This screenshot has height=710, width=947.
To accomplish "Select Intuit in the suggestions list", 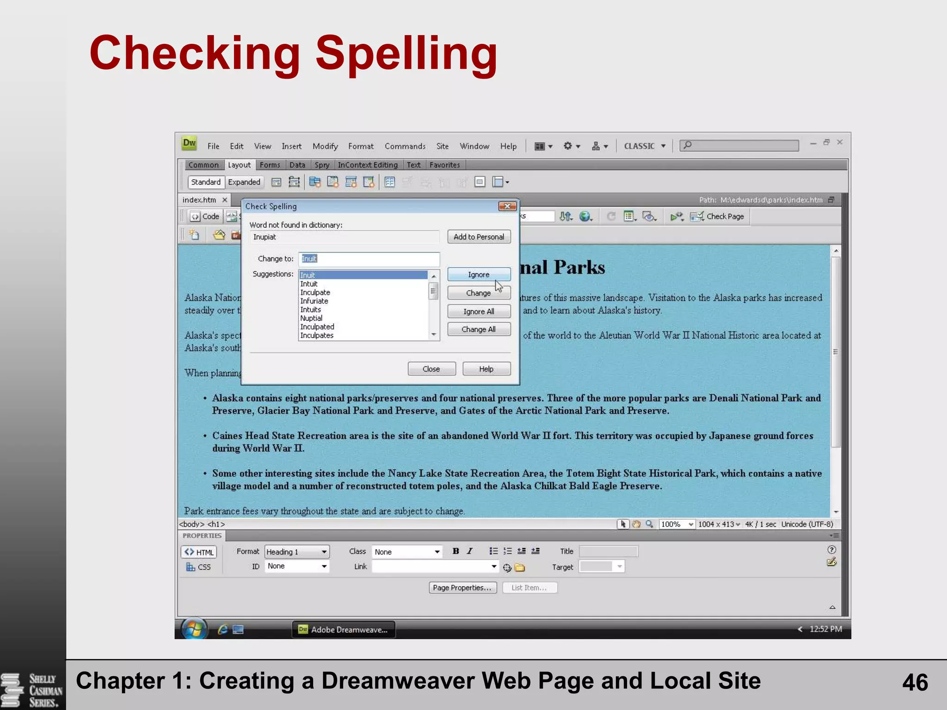I will pyautogui.click(x=363, y=284).
